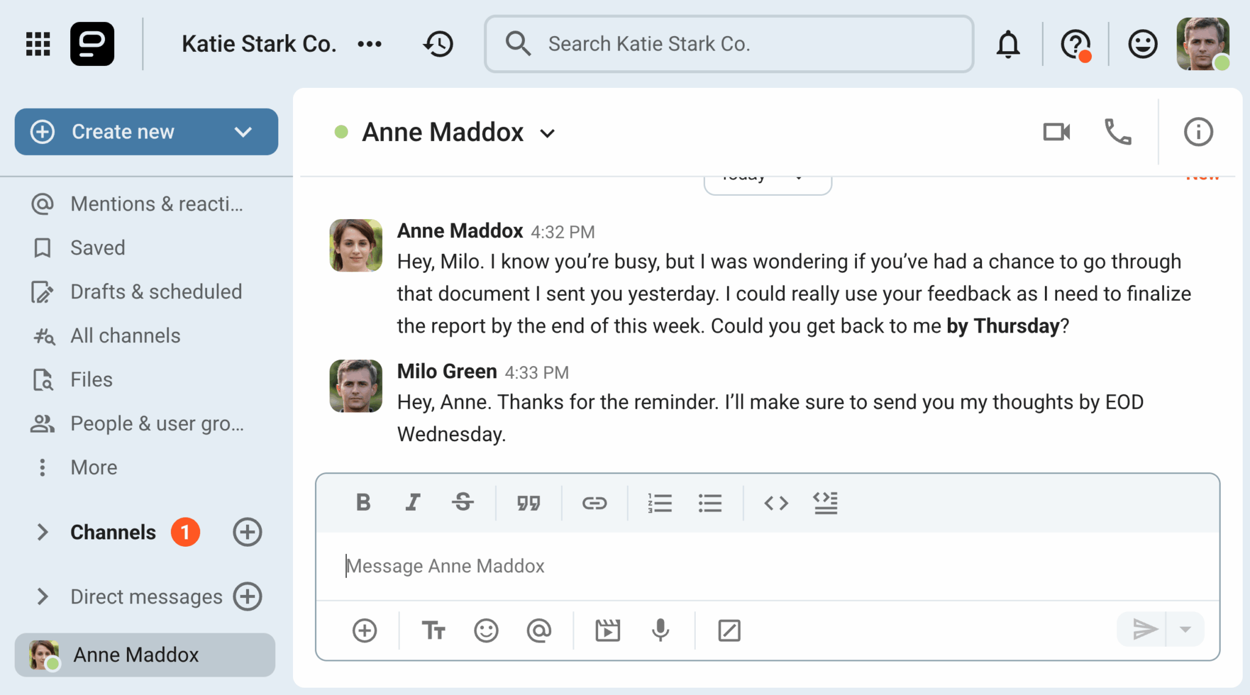Image resolution: width=1250 pixels, height=695 pixels.
Task: Toggle italic text formatting
Action: point(413,503)
